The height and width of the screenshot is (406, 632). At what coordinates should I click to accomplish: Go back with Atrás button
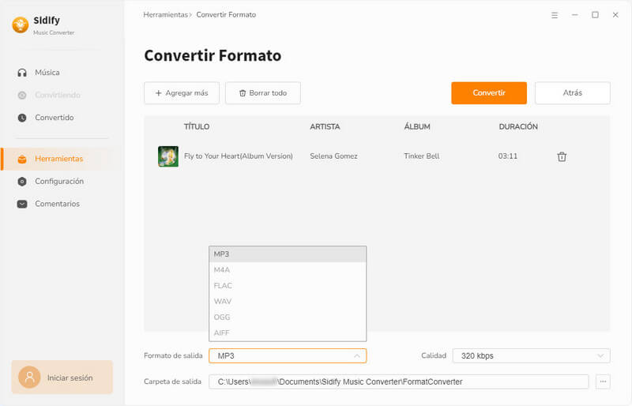click(572, 93)
